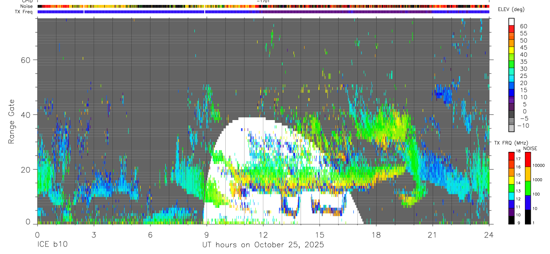Image resolution: width=550 pixels, height=254 pixels.
Task: Select the 60 value on elevation scale
Action: point(523,26)
